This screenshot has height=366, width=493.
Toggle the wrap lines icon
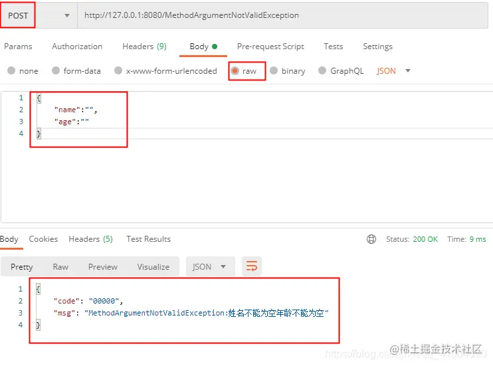pos(252,266)
